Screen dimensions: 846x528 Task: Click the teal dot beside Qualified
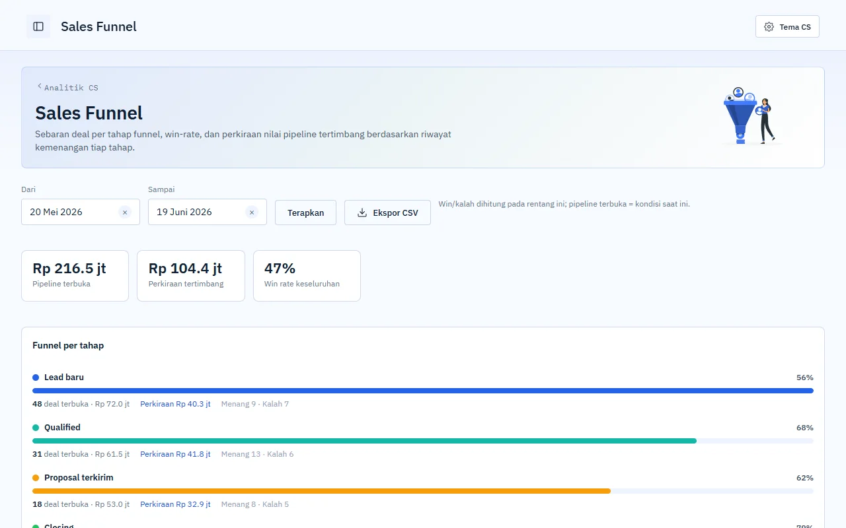[x=36, y=428]
